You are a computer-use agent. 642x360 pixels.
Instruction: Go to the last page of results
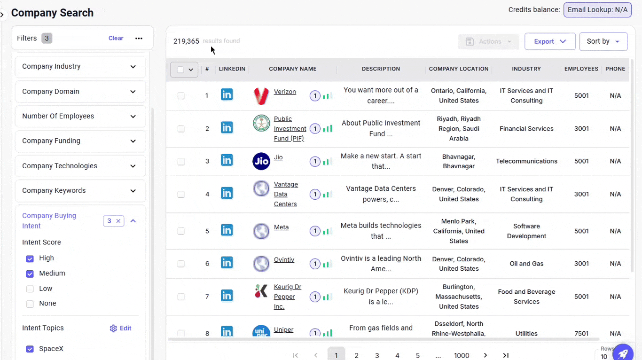point(506,355)
